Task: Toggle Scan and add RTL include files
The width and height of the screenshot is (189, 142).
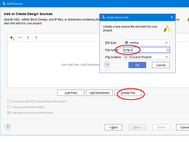Action: (x=9, y=101)
